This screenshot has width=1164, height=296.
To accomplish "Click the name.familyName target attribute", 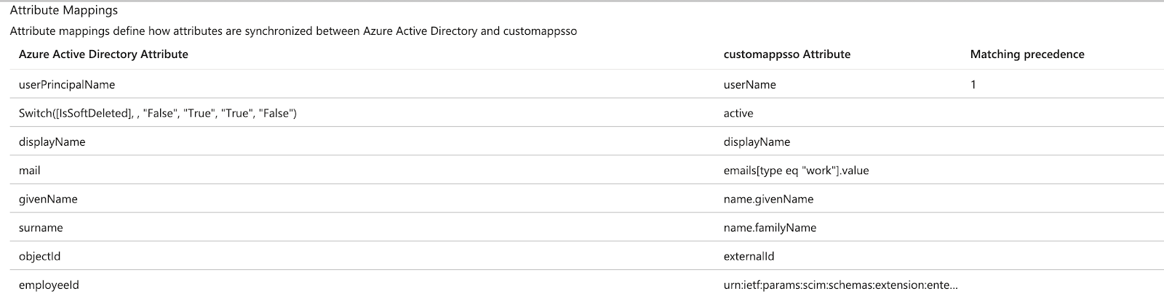I will point(770,228).
